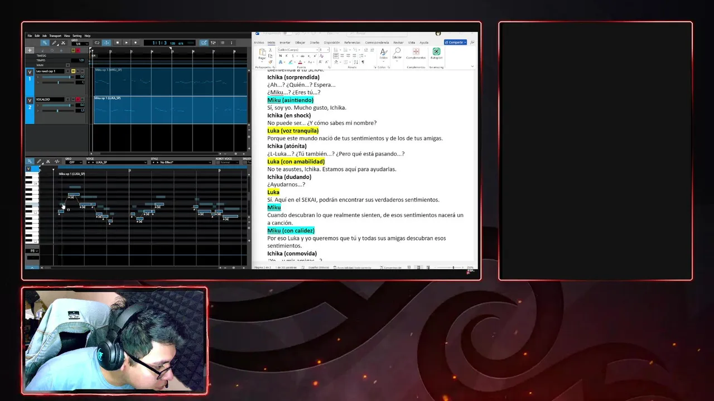Click the Pegar paste button in Word
This screenshot has width=714, height=401.
pos(262,55)
